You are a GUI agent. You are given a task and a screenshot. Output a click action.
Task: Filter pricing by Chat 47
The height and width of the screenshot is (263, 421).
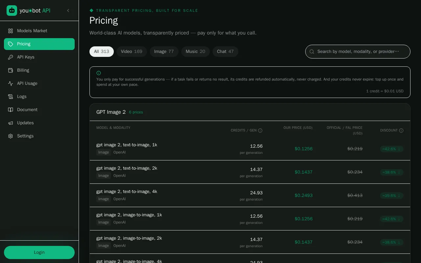click(225, 51)
